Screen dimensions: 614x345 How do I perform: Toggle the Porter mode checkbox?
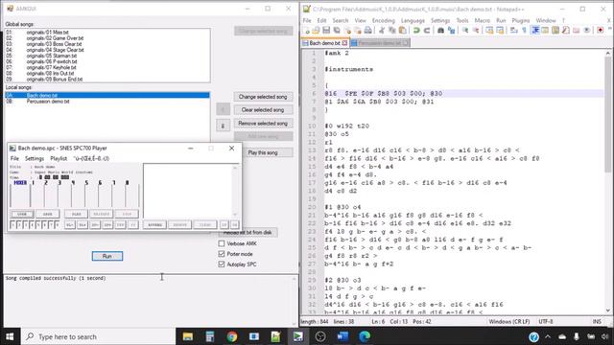(x=222, y=254)
